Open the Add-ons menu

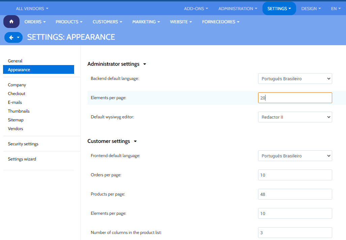[x=196, y=9]
